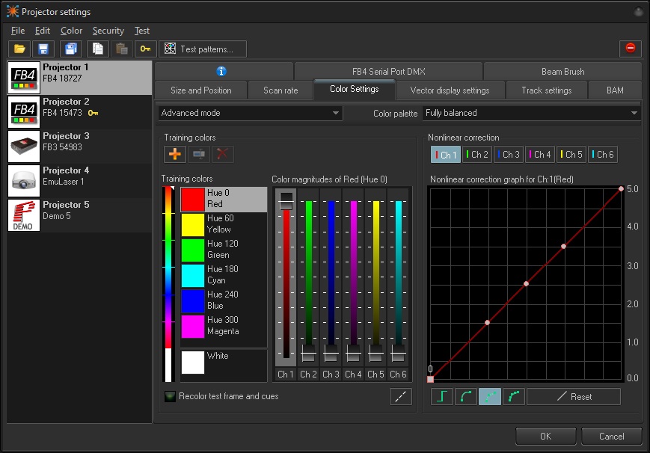Click the red stop icon at top right
Screen dimensions: 650x453
pyautogui.click(x=630, y=49)
